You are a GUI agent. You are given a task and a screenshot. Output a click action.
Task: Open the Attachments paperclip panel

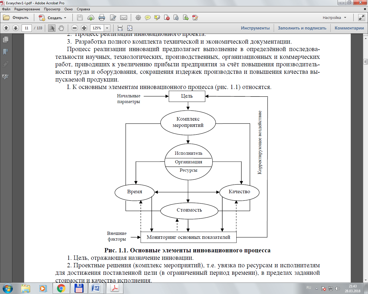5,64
